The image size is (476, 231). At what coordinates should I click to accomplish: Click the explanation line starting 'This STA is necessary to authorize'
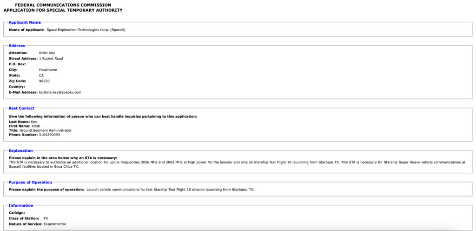[x=237, y=163]
